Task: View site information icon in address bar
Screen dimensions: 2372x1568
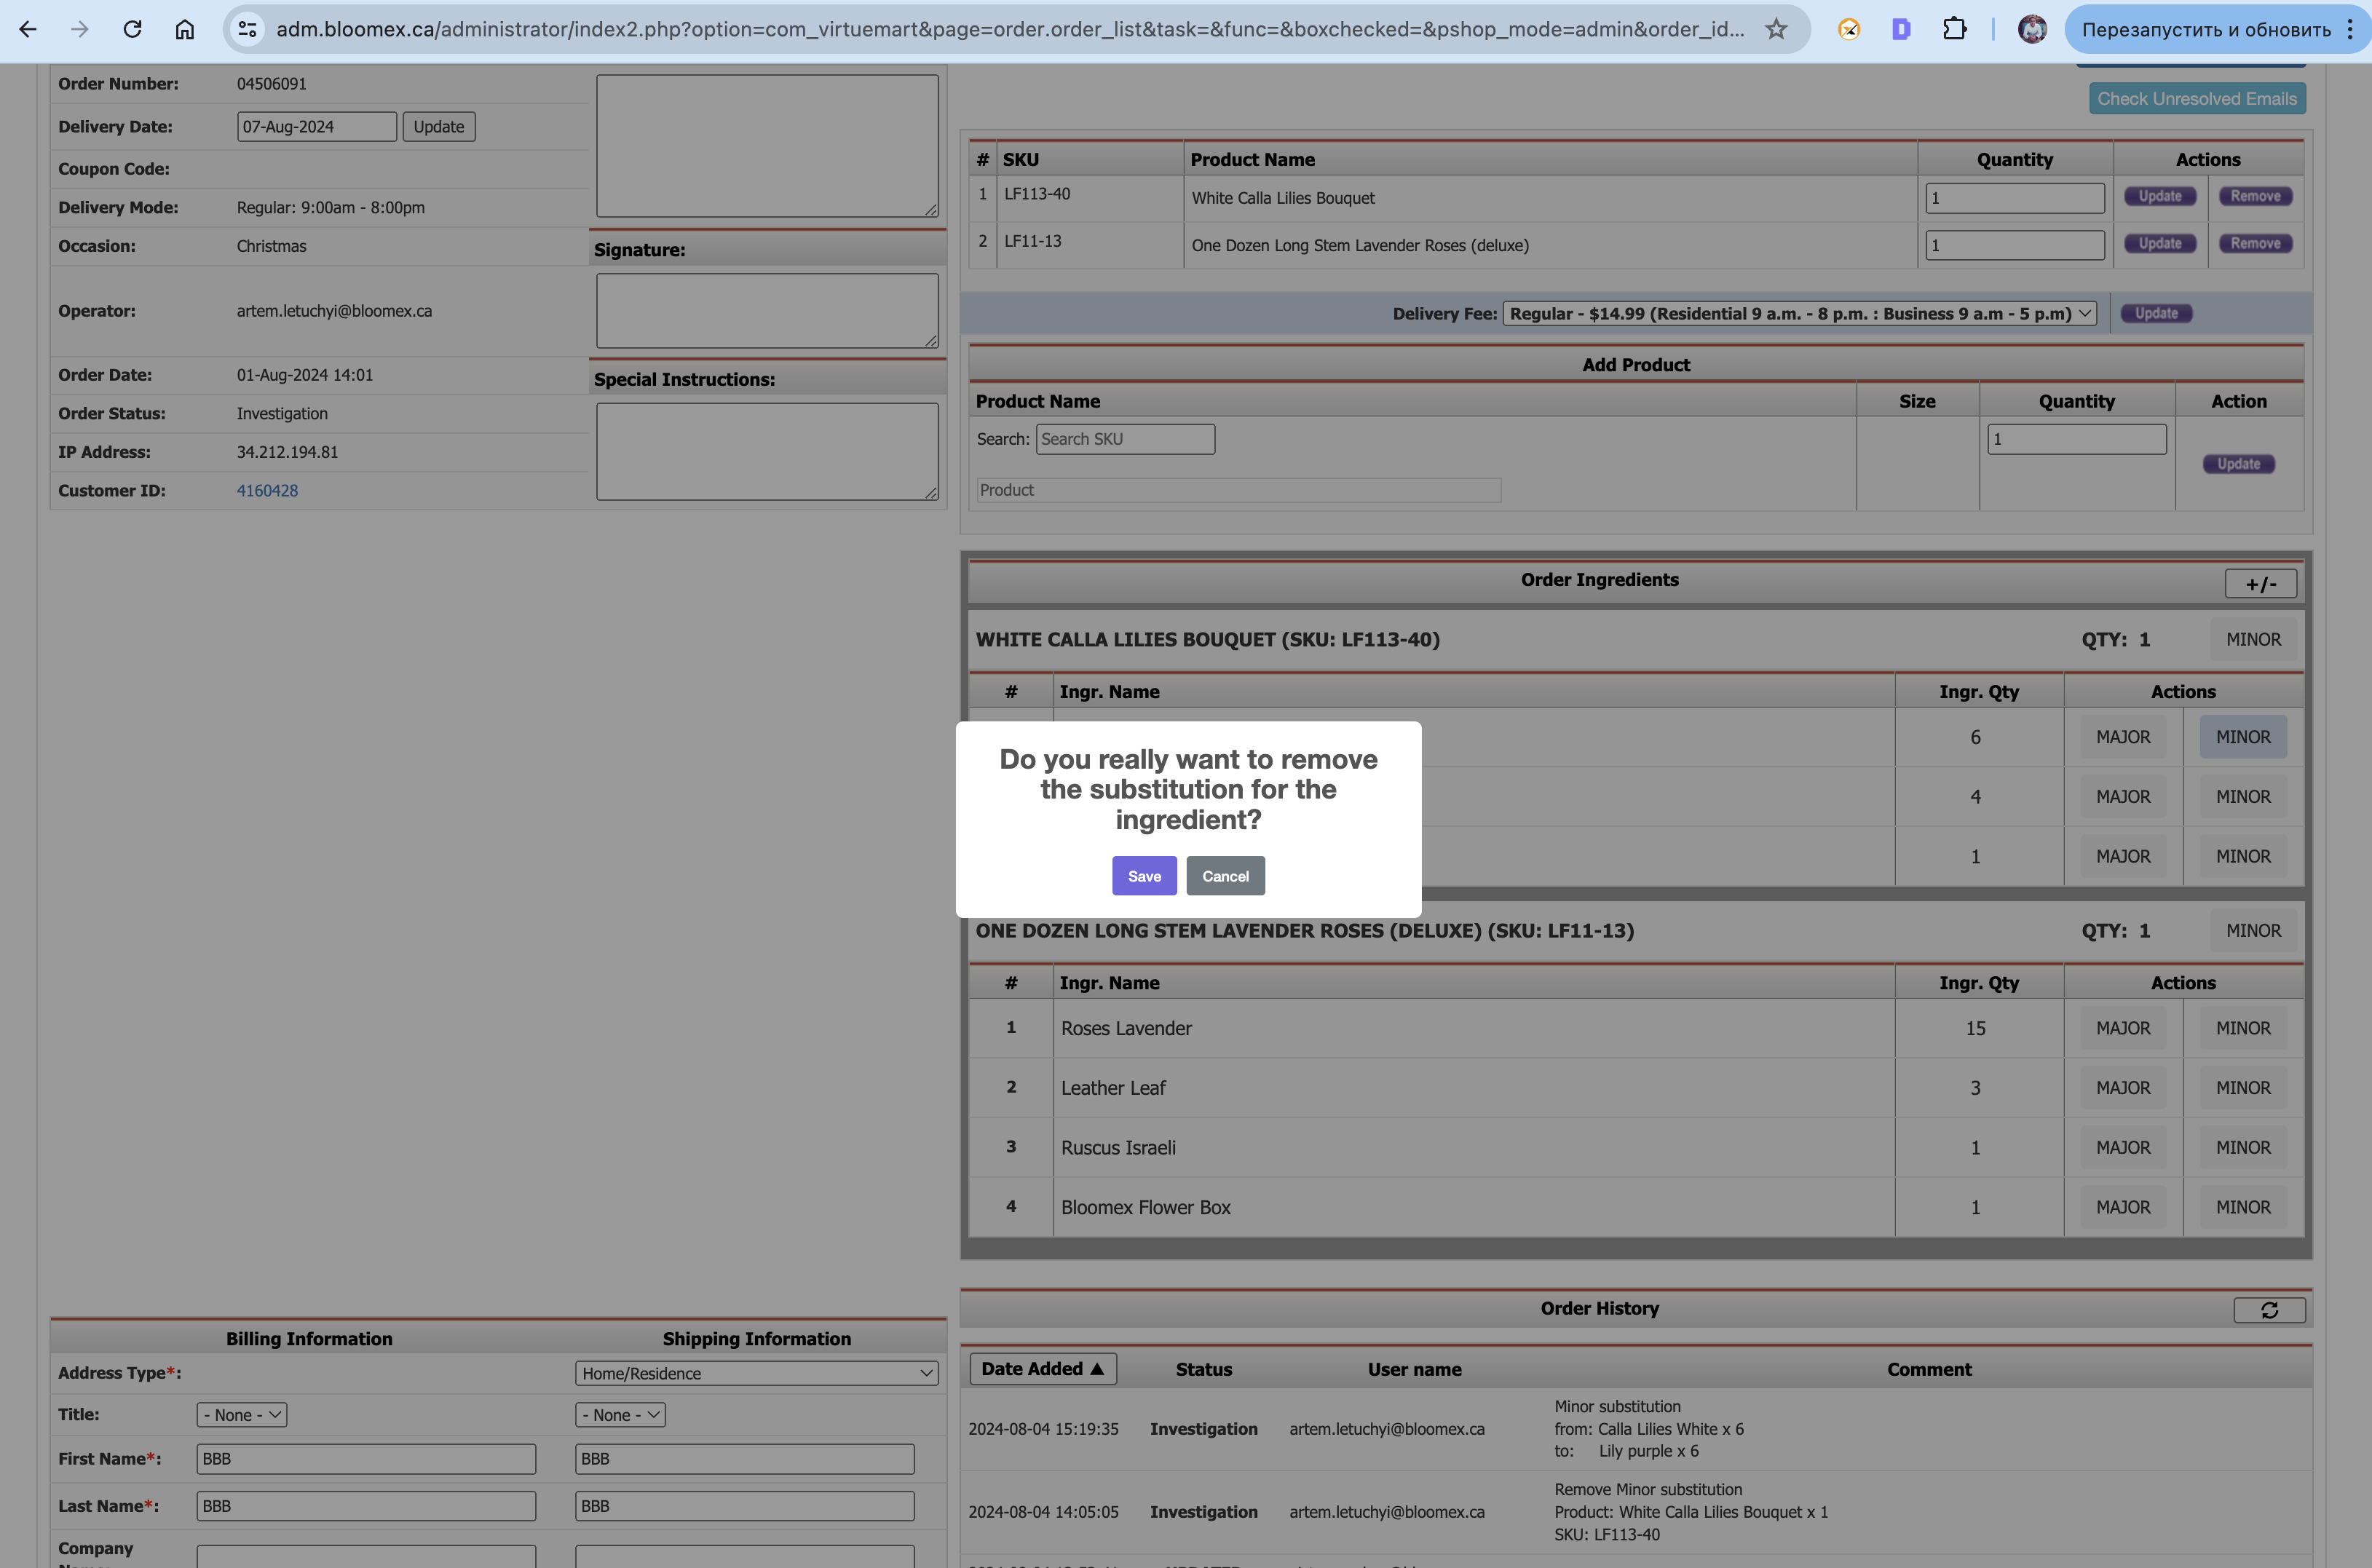Action: click(247, 29)
